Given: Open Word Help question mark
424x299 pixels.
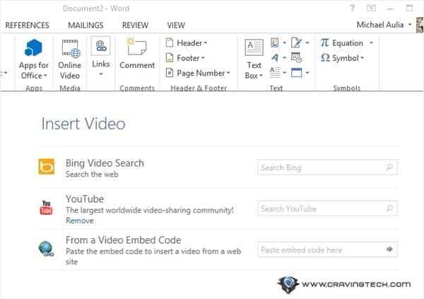Looking at the screenshot, I should coord(352,8).
